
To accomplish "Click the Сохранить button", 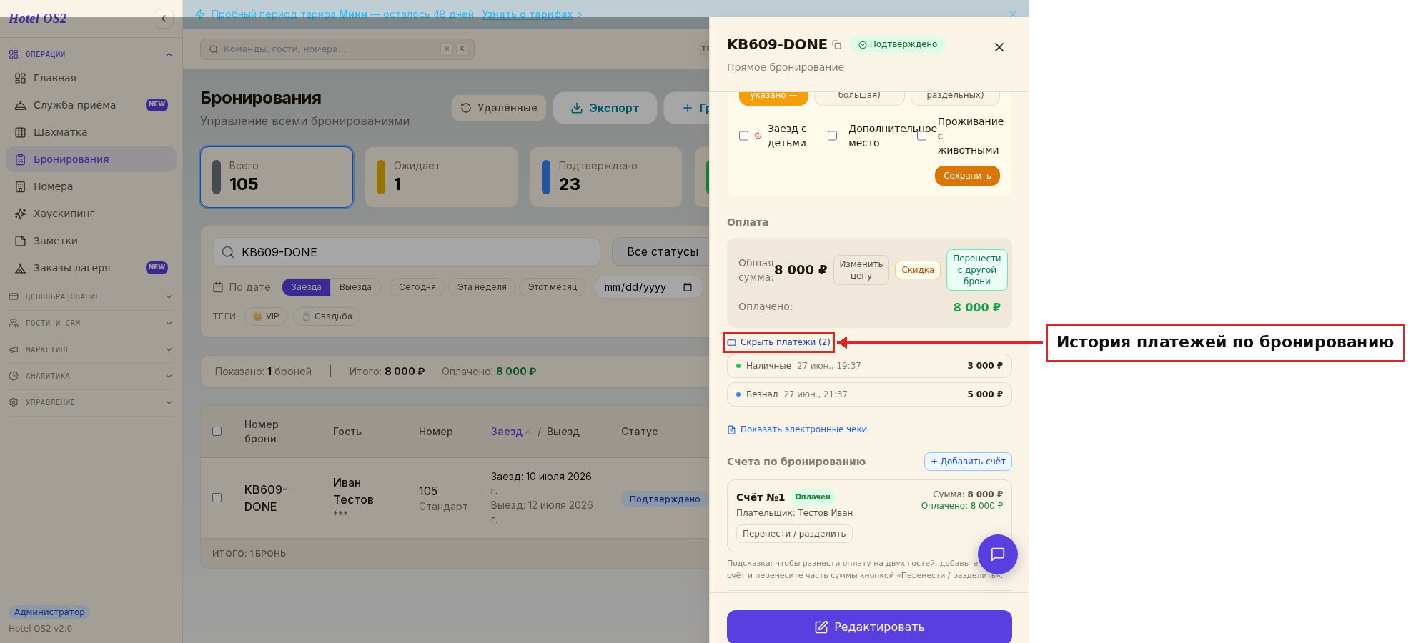I will click(x=967, y=176).
